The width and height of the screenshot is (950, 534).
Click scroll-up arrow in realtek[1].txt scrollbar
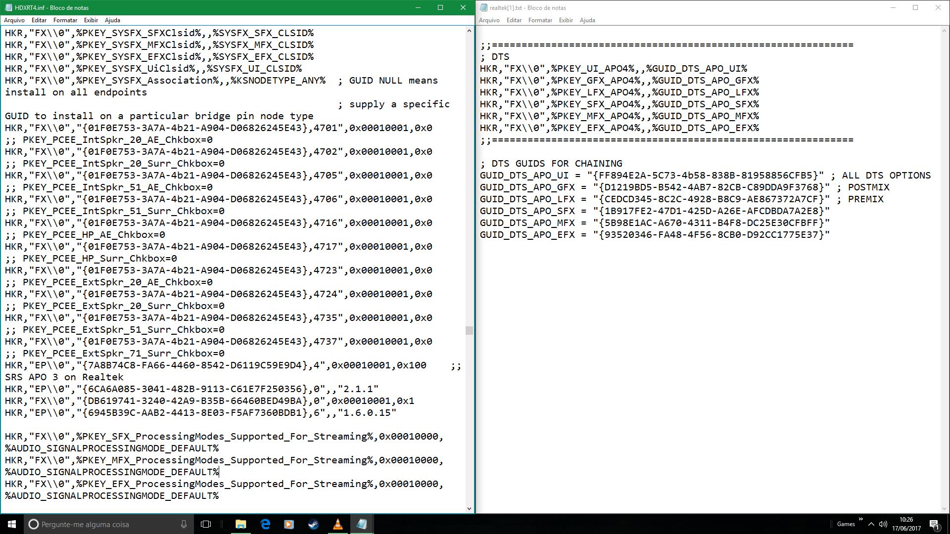944,31
